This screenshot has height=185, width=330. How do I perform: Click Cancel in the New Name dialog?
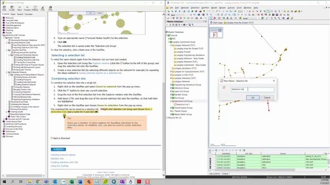(267, 98)
